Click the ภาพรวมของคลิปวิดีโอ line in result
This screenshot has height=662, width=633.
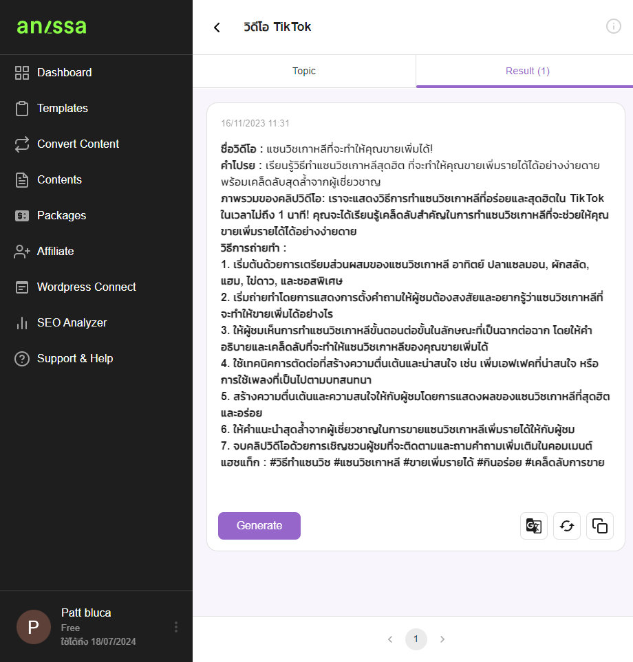(x=414, y=215)
